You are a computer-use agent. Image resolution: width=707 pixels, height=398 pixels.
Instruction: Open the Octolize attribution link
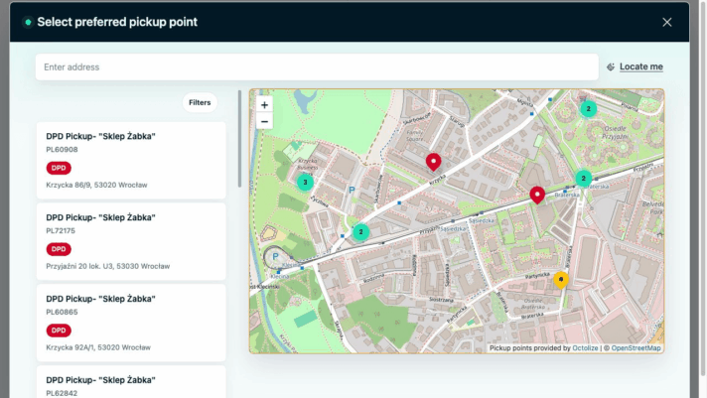pos(585,348)
